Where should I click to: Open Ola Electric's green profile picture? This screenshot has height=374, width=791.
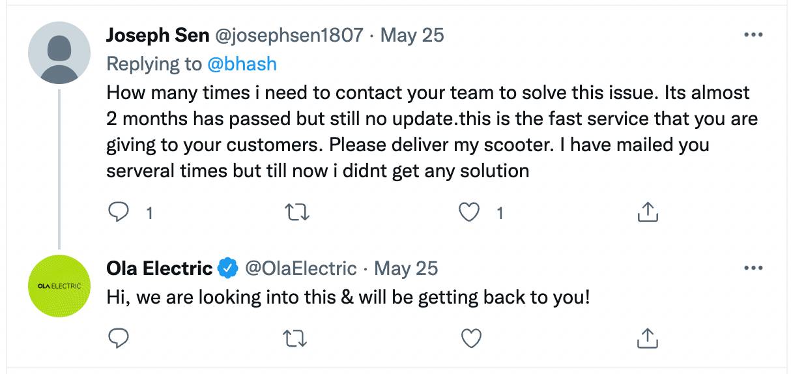59,286
